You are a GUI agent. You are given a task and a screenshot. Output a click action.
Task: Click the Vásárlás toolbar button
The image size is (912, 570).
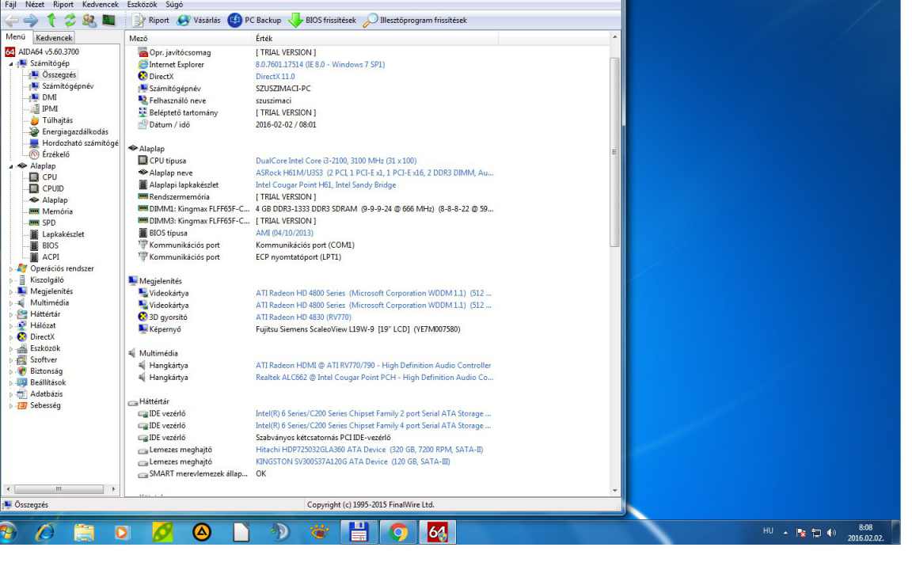[199, 21]
